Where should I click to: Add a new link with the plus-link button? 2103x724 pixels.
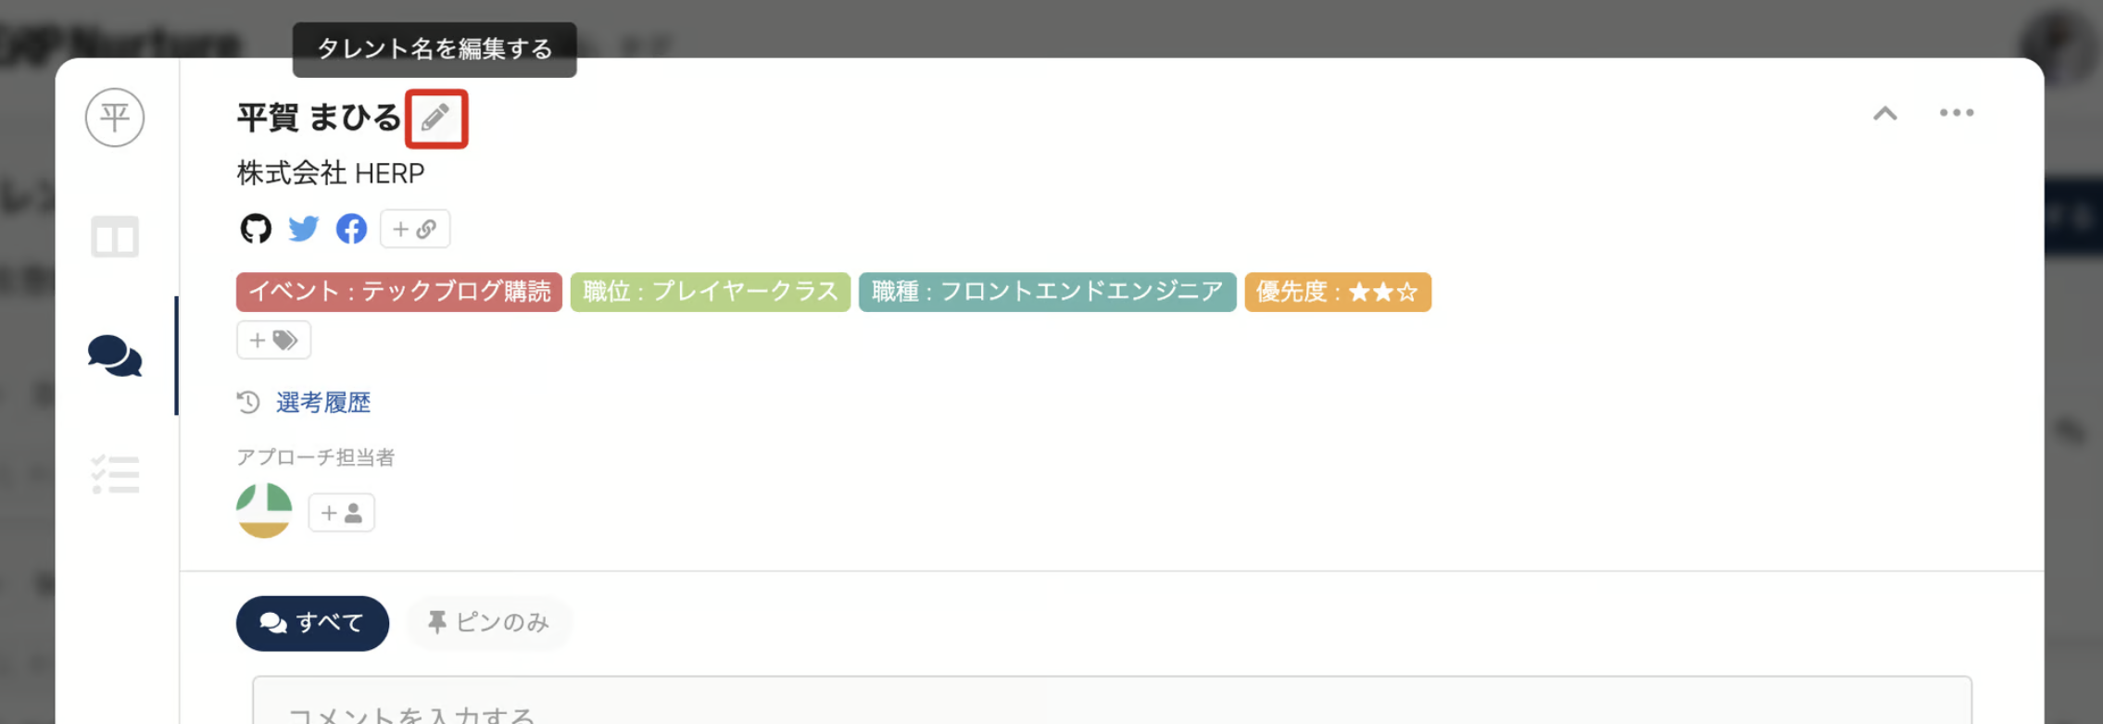(415, 229)
